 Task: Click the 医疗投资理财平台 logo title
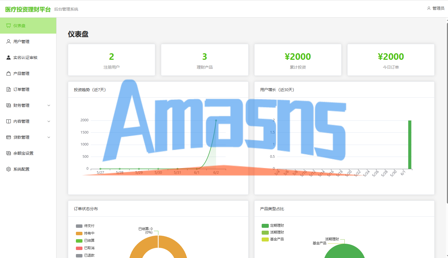coord(28,9)
